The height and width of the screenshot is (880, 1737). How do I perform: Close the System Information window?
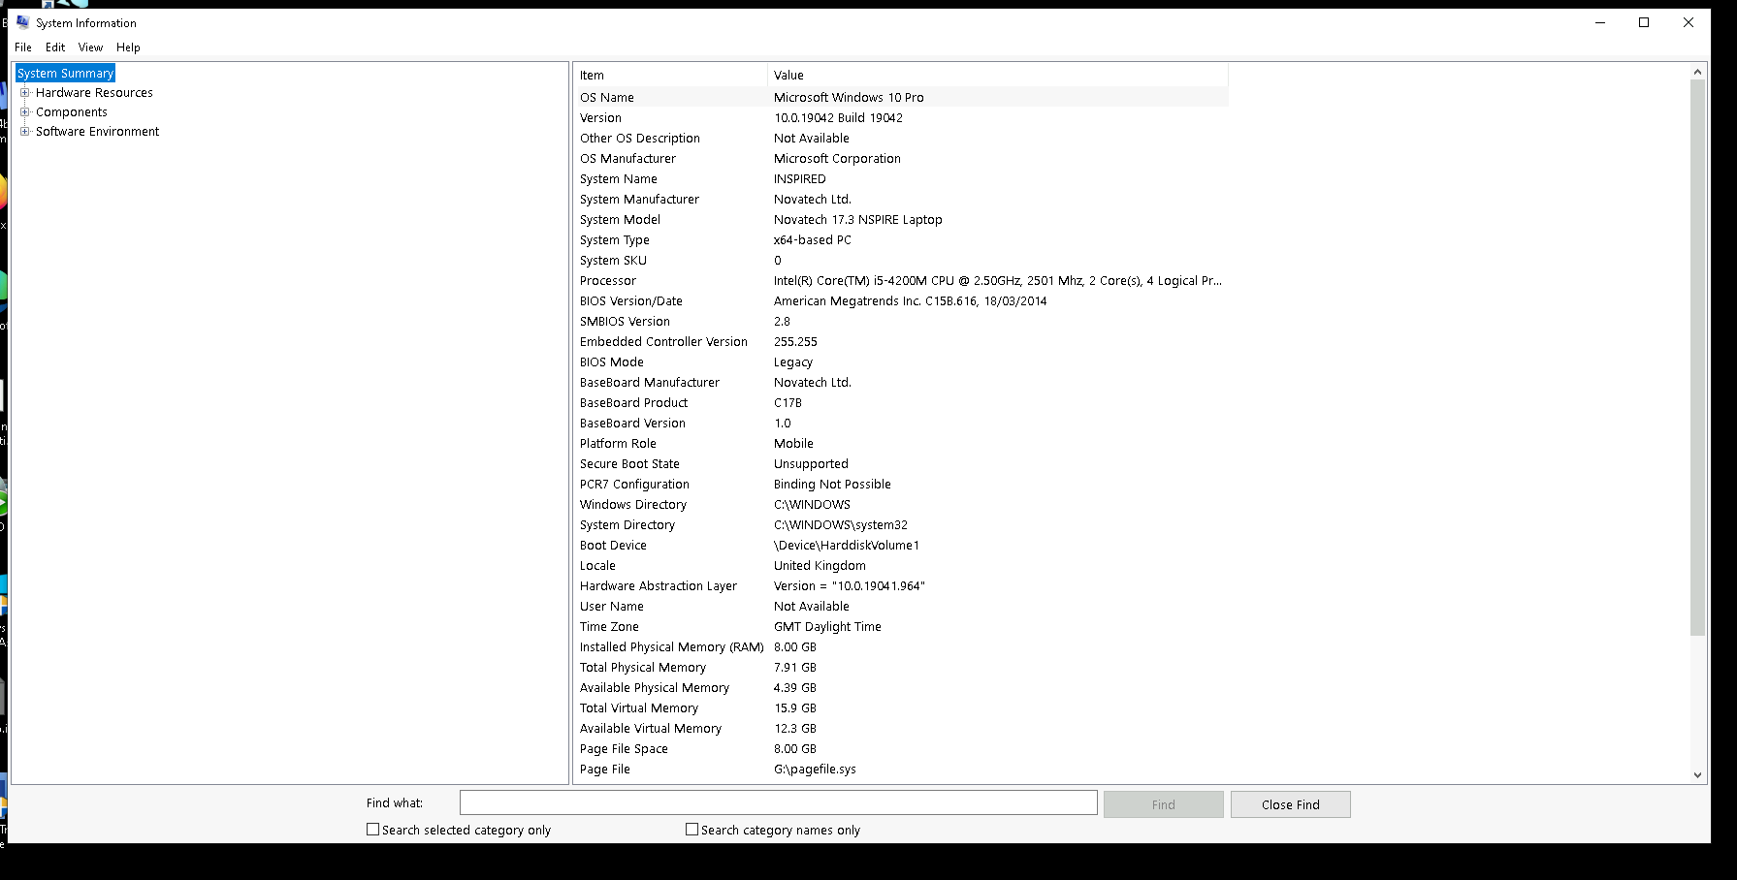1689,22
